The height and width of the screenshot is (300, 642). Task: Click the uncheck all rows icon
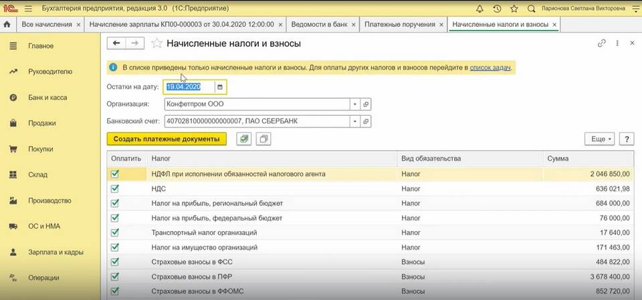(263, 139)
